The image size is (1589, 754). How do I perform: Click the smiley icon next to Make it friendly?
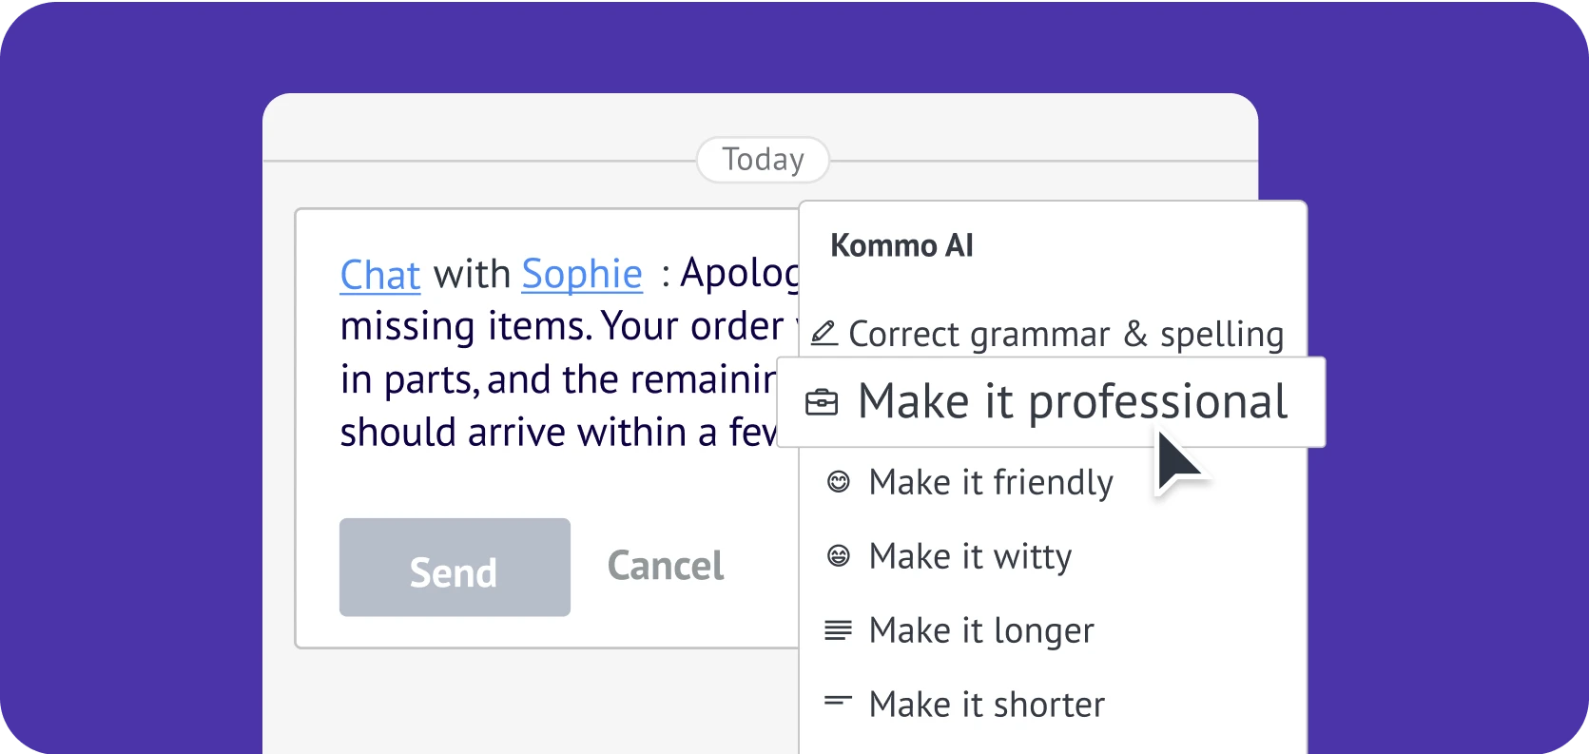tap(838, 482)
